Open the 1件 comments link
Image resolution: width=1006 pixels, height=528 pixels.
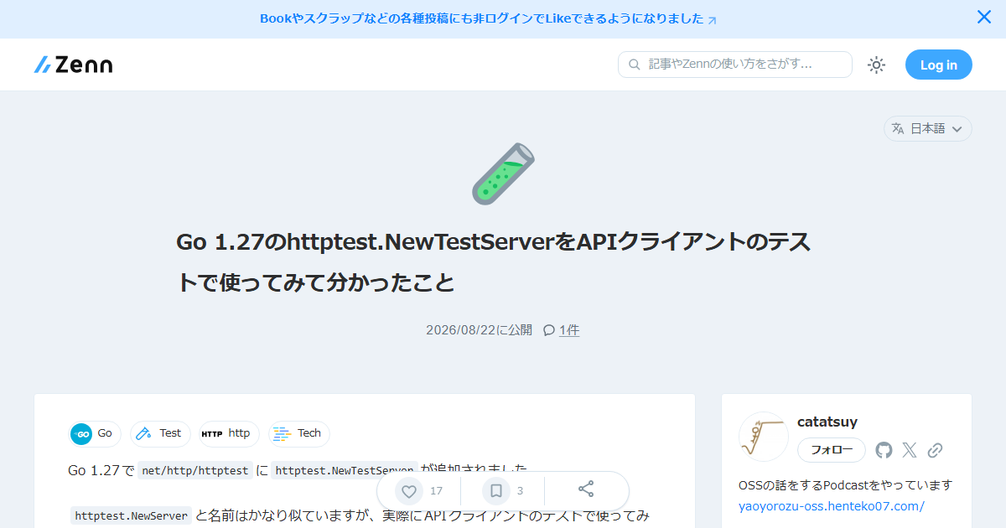[x=569, y=330]
